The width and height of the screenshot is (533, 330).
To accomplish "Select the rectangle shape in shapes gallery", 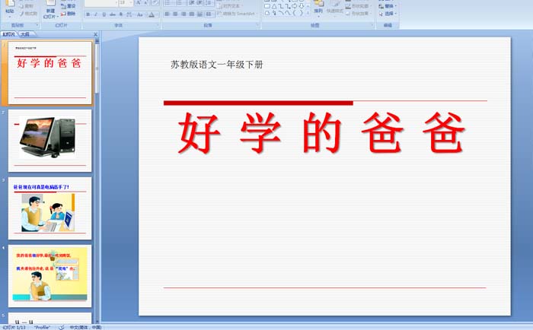I will click(x=267, y=6).
